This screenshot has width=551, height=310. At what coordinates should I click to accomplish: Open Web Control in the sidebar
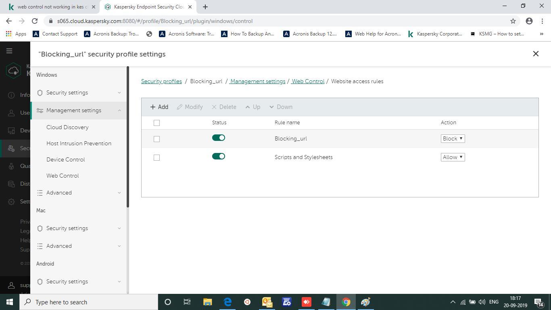pos(63,176)
